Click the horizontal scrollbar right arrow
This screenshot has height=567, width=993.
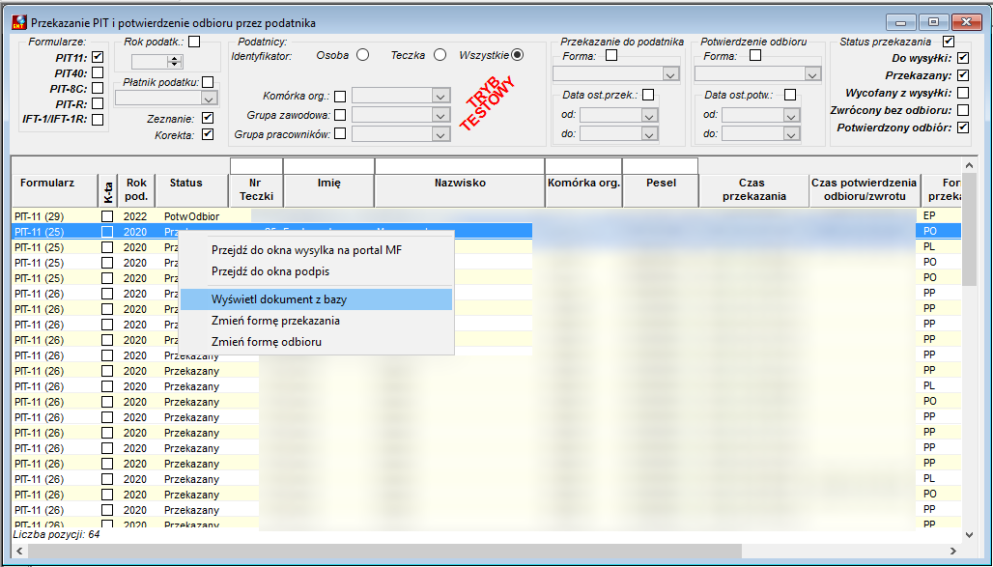click(952, 552)
